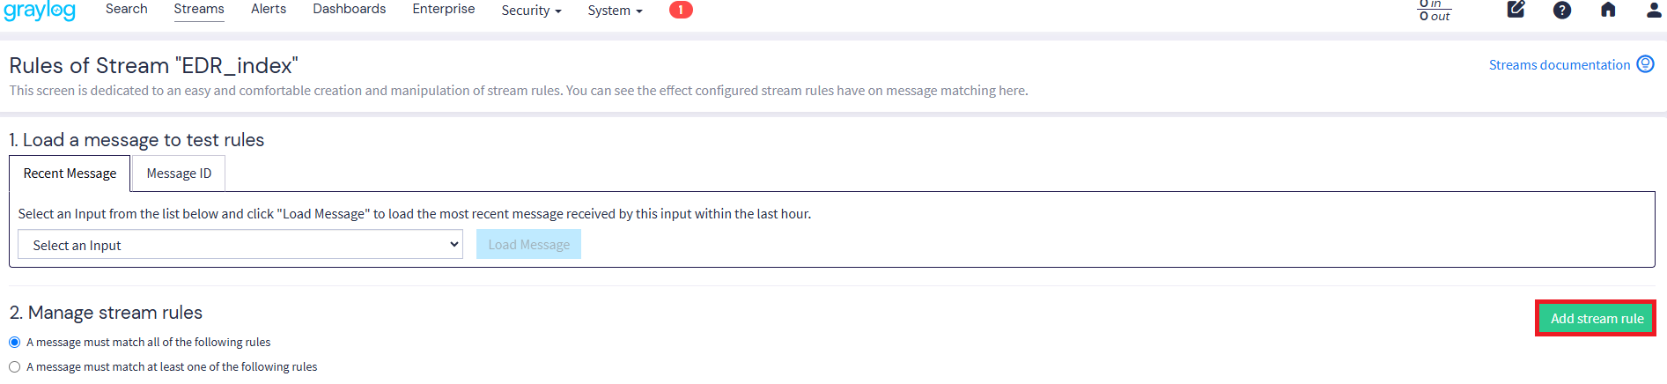Click the red notification badge

[x=681, y=10]
